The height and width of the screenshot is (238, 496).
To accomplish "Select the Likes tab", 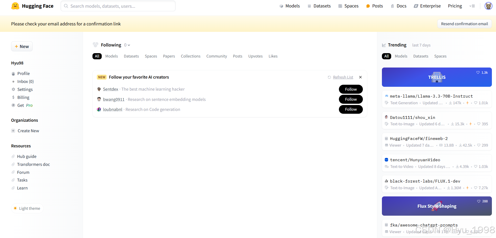I will point(273,56).
